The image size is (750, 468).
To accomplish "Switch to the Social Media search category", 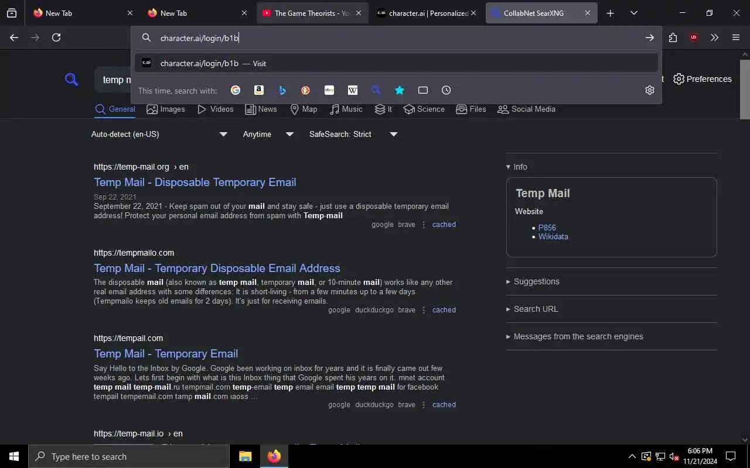I will pos(526,109).
